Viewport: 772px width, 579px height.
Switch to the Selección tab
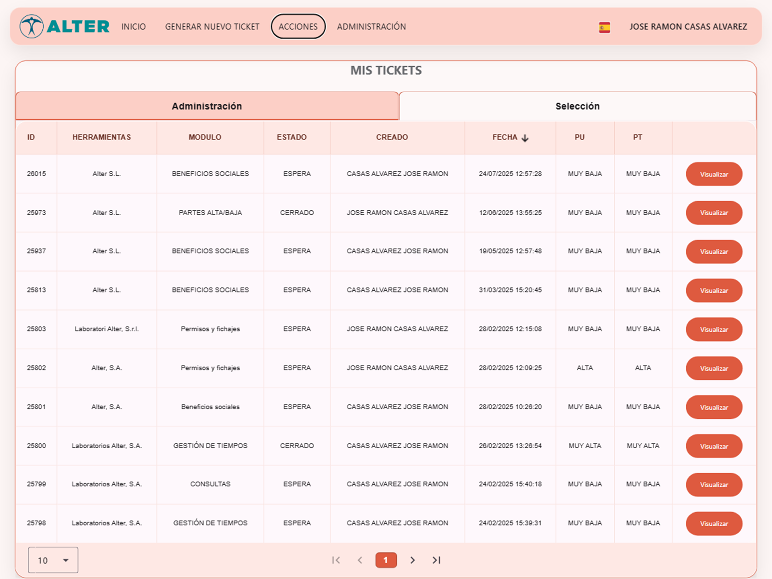click(x=578, y=106)
